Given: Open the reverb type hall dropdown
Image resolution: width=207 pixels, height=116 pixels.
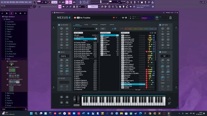Looking at the screenshot, I should pos(165,56).
